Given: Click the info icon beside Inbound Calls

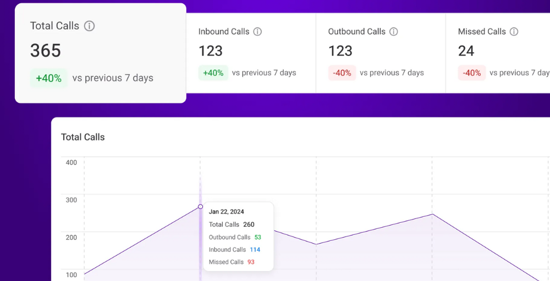Looking at the screenshot, I should click(x=257, y=31).
